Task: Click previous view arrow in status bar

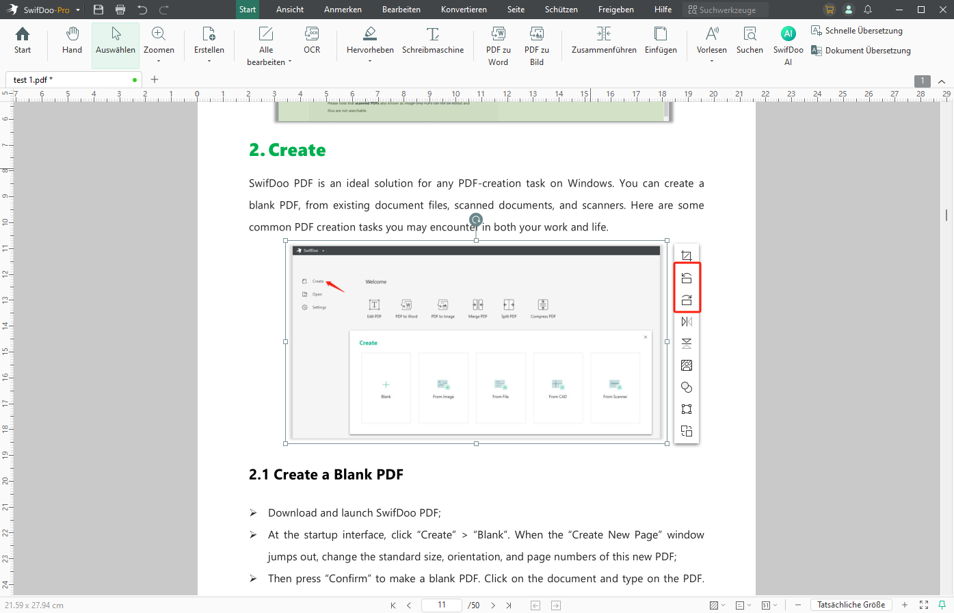Action: point(535,605)
